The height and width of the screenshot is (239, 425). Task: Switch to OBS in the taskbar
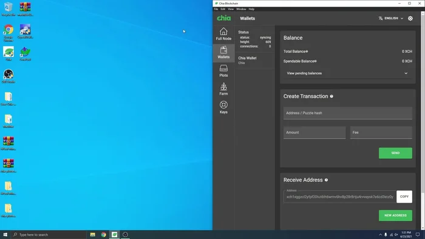[x=125, y=235]
